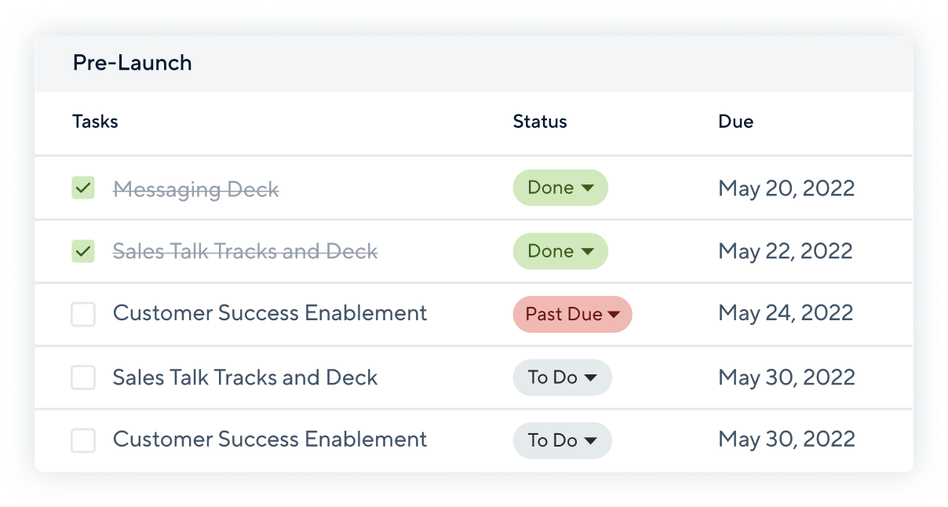
Task: Open the To Do dropdown for Sales Talk Tracks
Action: click(563, 378)
